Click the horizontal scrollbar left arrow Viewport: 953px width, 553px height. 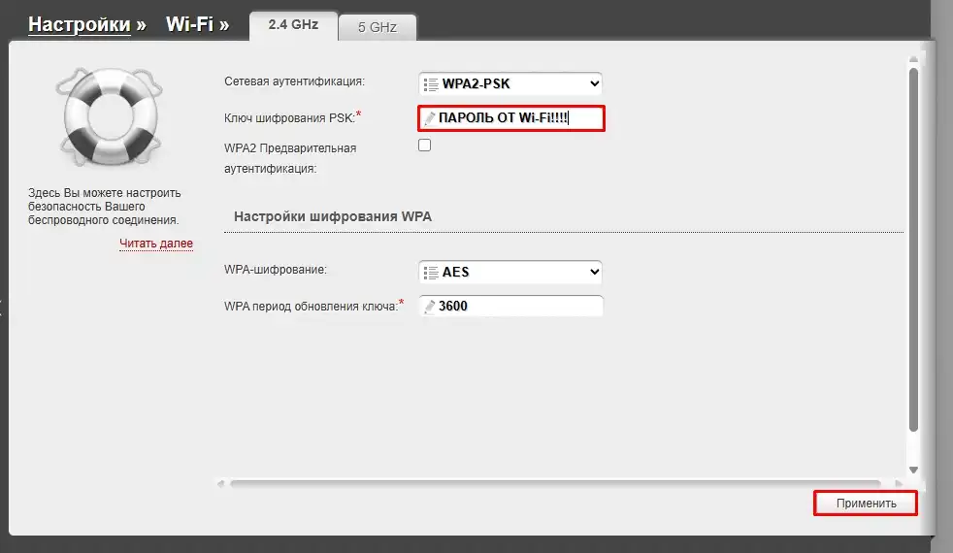tap(220, 484)
